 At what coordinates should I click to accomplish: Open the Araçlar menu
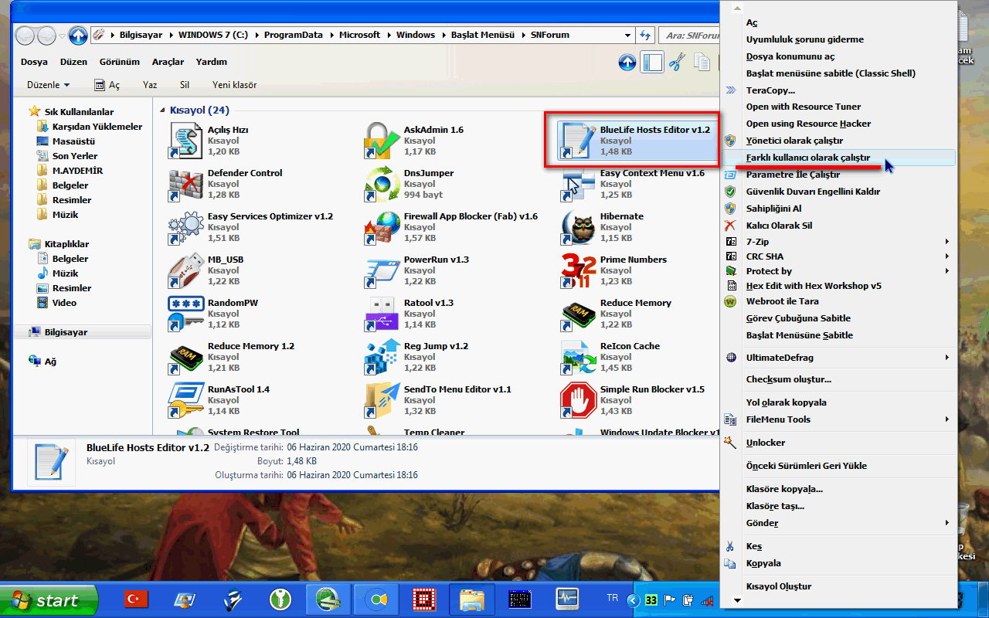pos(168,62)
